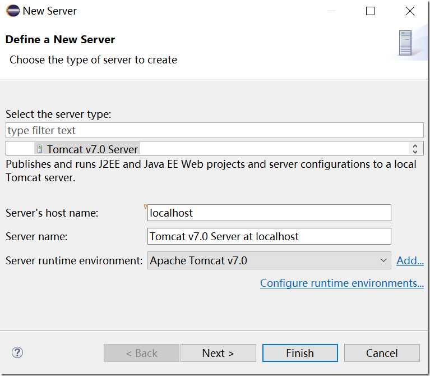Click the Cancel button
Screen dimensions: 430x376
382,353
